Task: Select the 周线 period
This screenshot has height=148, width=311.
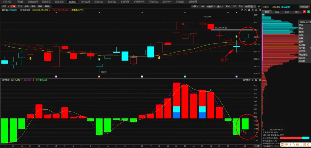Action: click(33, 6)
